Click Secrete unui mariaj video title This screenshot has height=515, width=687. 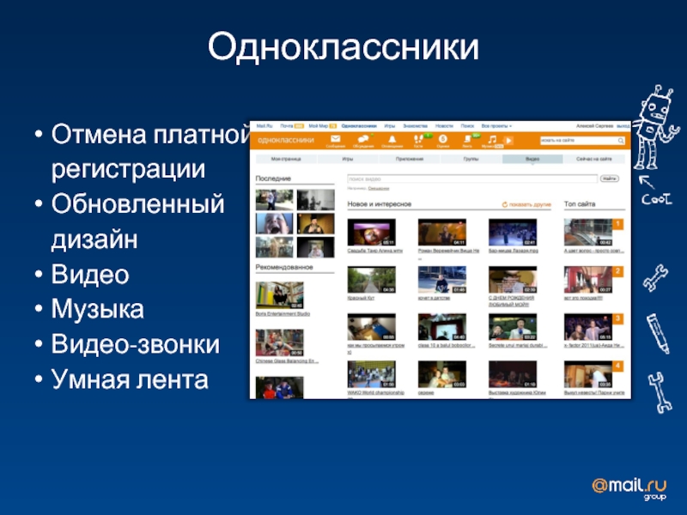pyautogui.click(x=518, y=345)
